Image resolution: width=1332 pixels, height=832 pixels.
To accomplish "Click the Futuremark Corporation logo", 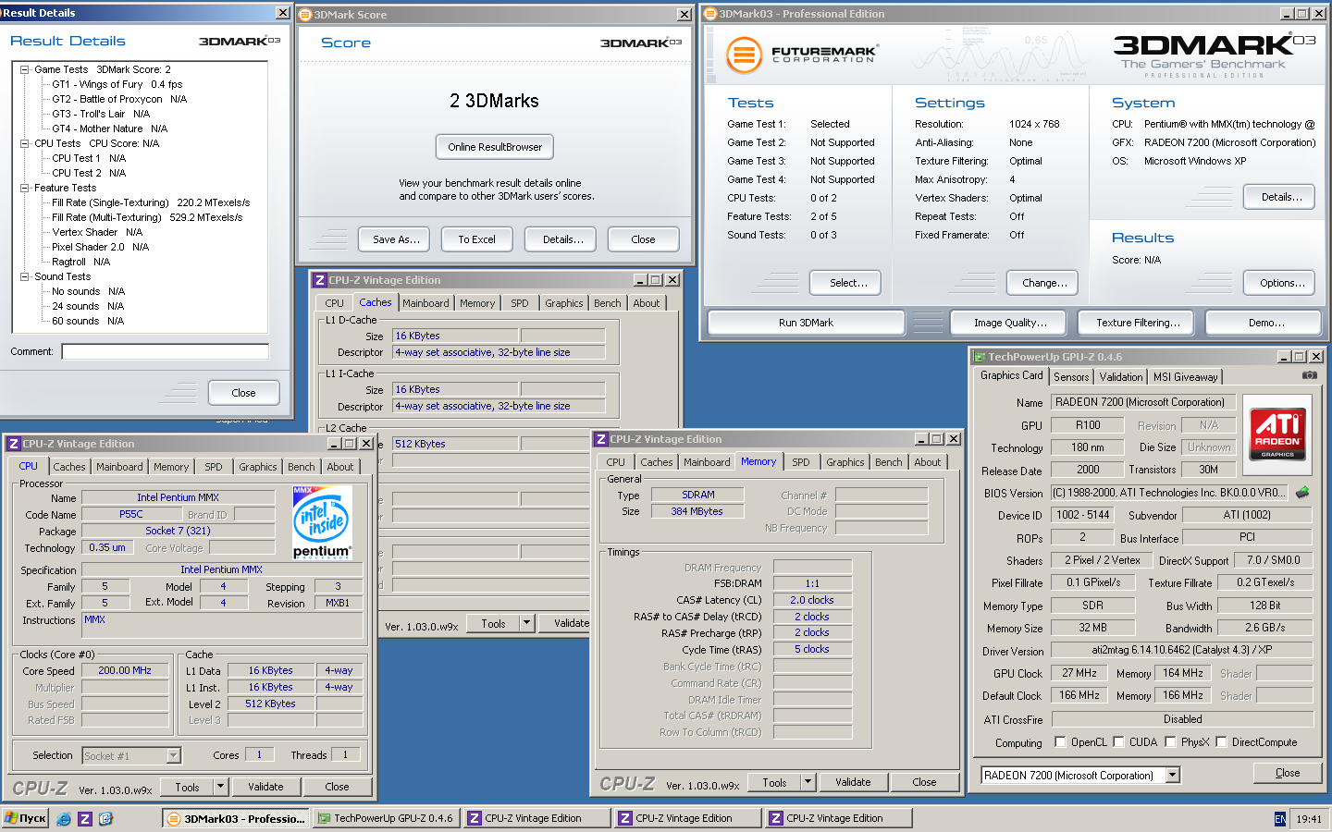I will pos(802,55).
